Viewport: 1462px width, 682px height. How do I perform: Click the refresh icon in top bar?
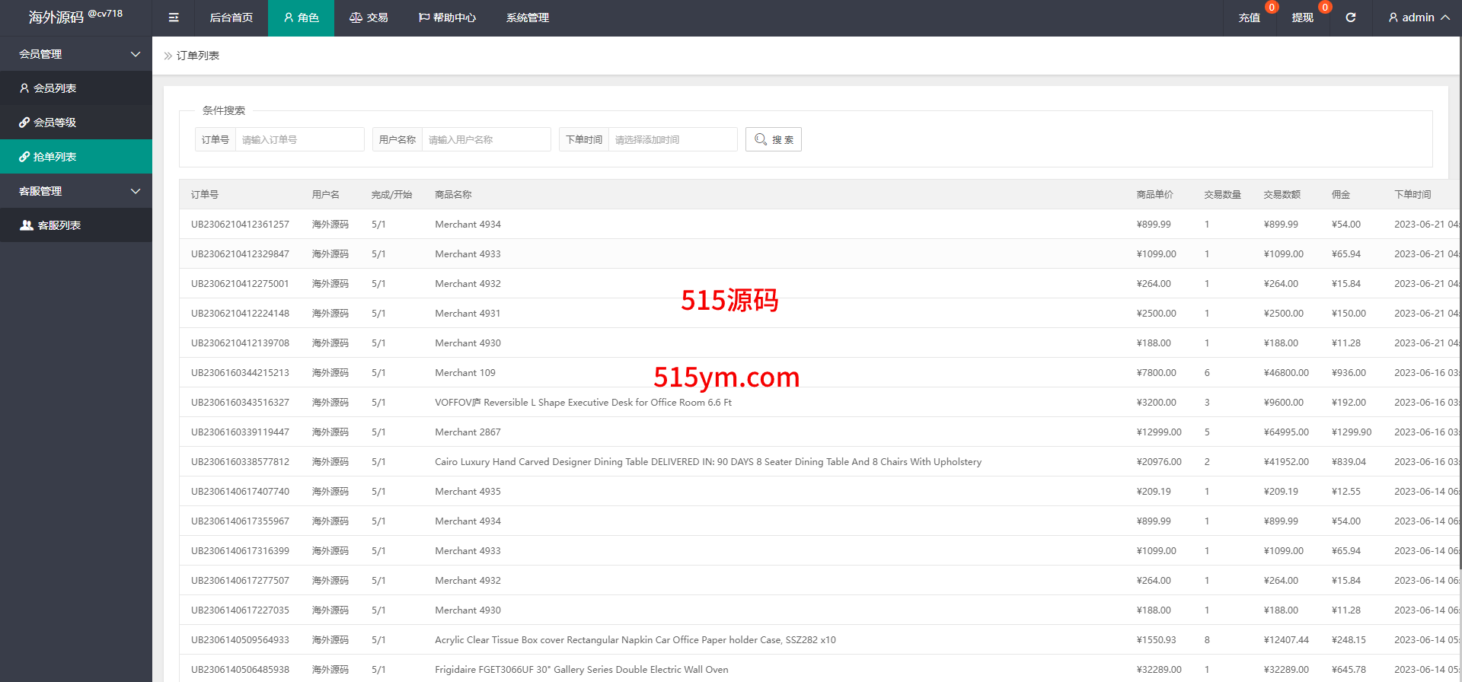pos(1350,18)
